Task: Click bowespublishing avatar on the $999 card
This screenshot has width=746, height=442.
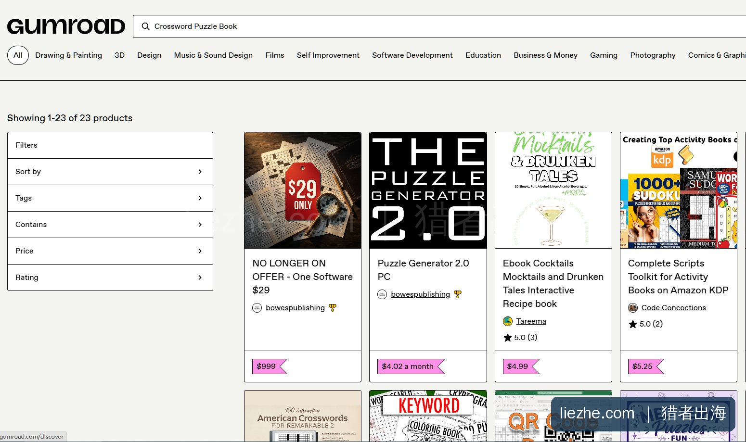Action: click(x=257, y=308)
